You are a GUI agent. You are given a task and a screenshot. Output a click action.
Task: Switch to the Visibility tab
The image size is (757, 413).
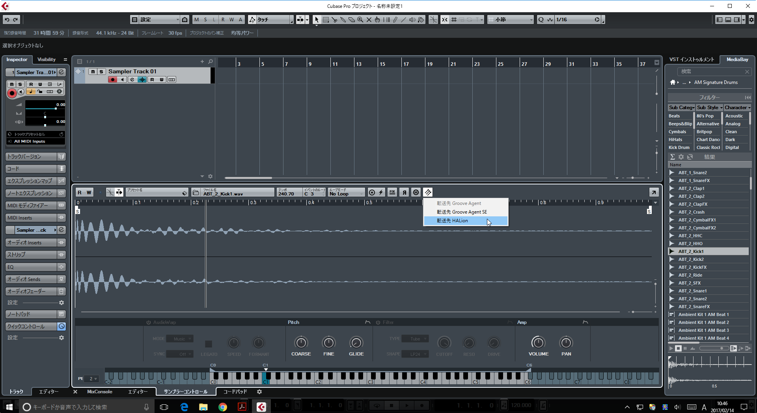[x=47, y=60]
